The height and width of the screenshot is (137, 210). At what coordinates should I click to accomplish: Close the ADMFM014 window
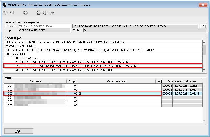tap(203, 5)
